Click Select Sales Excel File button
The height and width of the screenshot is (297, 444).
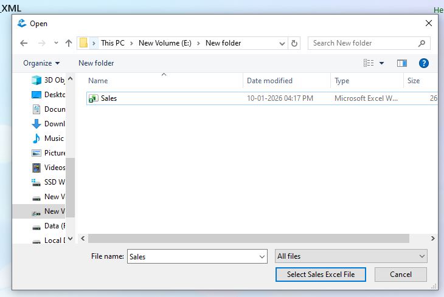pyautogui.click(x=321, y=275)
